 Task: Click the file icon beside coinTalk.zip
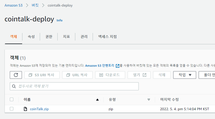click(25, 109)
